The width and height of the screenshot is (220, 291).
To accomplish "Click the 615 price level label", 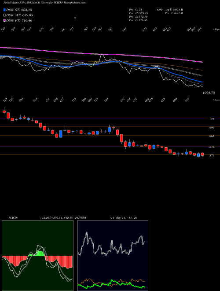I will pyautogui.click(x=212, y=147).
